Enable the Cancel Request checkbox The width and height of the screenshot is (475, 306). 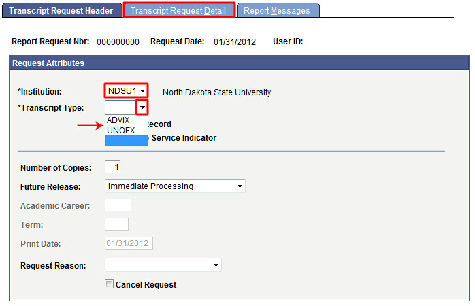[109, 284]
